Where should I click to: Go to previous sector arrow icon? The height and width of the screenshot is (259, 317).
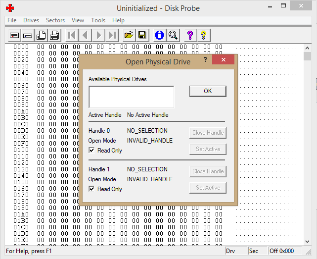point(85,36)
